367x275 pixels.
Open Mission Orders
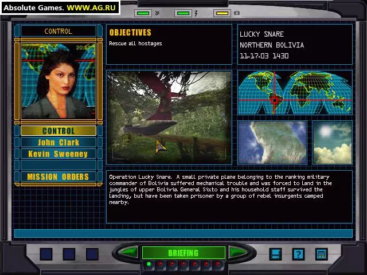coord(58,176)
